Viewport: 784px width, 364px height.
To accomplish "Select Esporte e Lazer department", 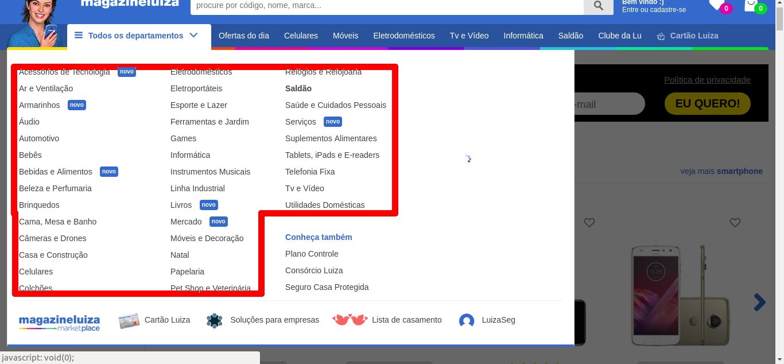I will [199, 105].
